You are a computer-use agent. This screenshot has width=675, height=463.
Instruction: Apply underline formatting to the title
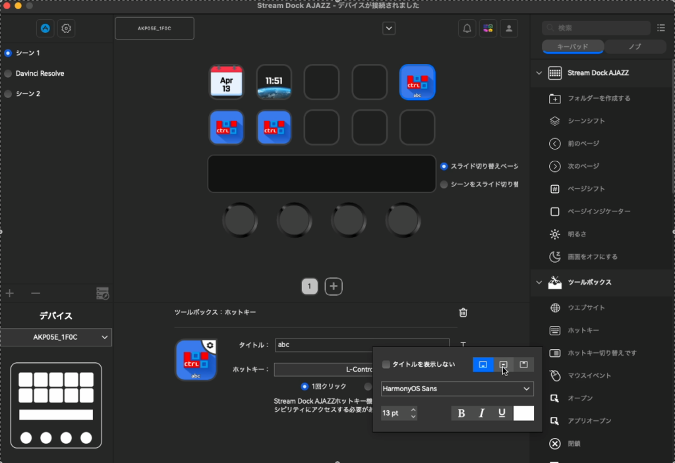click(x=502, y=413)
